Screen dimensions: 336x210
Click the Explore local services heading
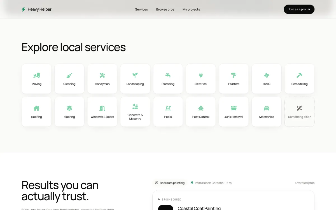point(74,47)
